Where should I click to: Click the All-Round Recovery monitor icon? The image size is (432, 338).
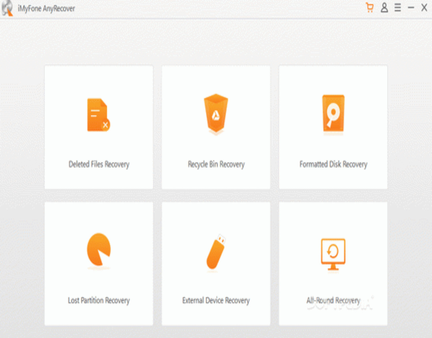pyautogui.click(x=333, y=254)
